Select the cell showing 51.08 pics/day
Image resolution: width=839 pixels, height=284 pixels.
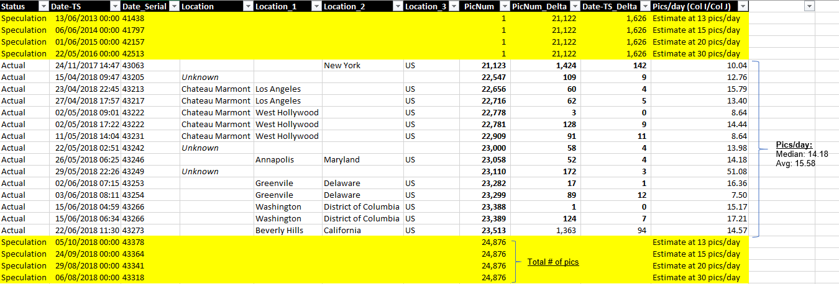click(700, 171)
